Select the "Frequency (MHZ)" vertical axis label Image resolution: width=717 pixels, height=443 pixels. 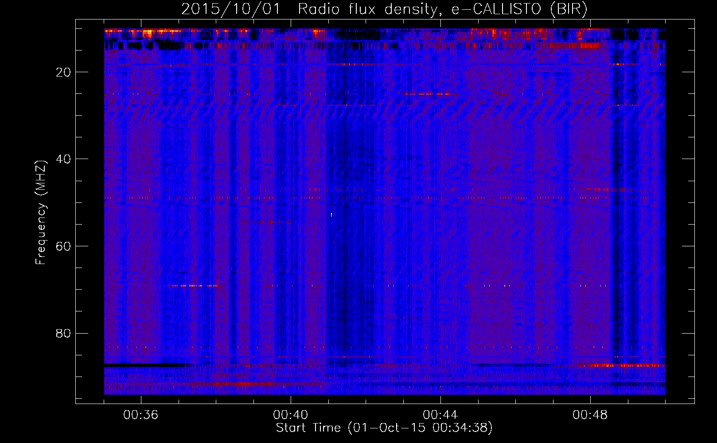[x=41, y=213]
